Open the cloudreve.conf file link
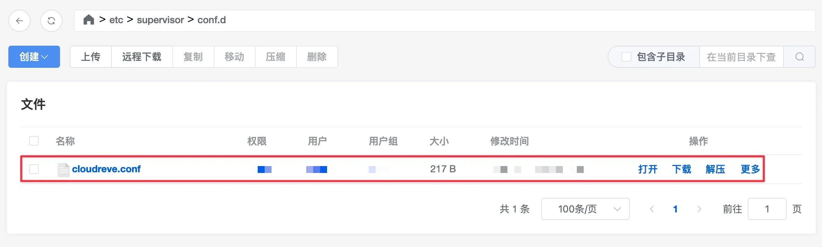Viewport: 822px width, 247px height. pyautogui.click(x=106, y=169)
